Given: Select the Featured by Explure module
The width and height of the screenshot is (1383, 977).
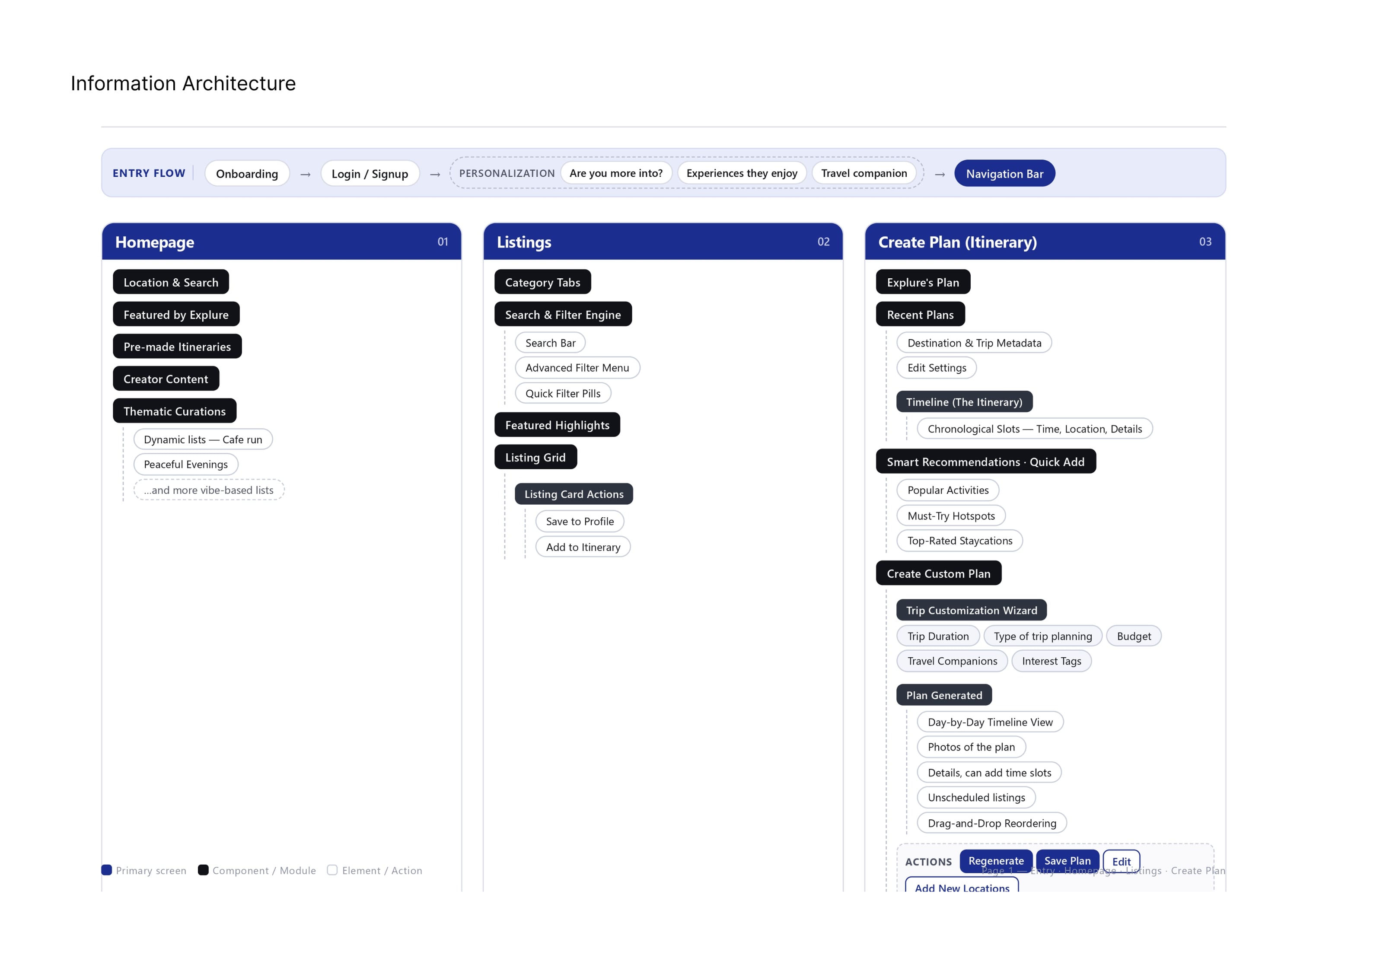Looking at the screenshot, I should pos(176,315).
